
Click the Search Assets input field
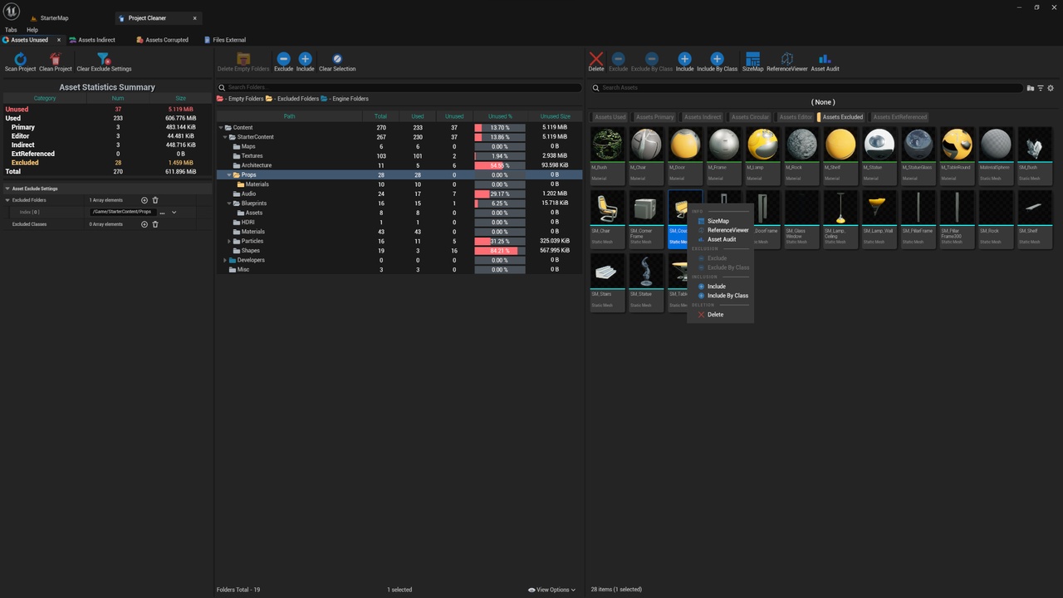click(x=806, y=87)
